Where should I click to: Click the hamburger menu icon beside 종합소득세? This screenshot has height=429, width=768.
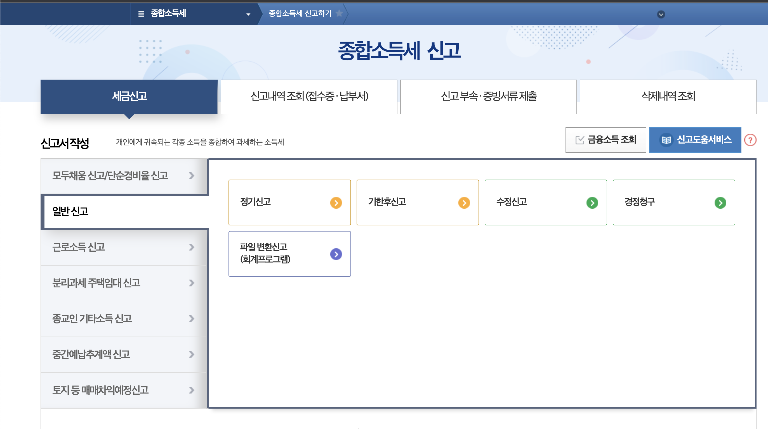pos(141,14)
